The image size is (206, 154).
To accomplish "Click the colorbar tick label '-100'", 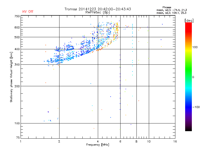I will point(196,107).
